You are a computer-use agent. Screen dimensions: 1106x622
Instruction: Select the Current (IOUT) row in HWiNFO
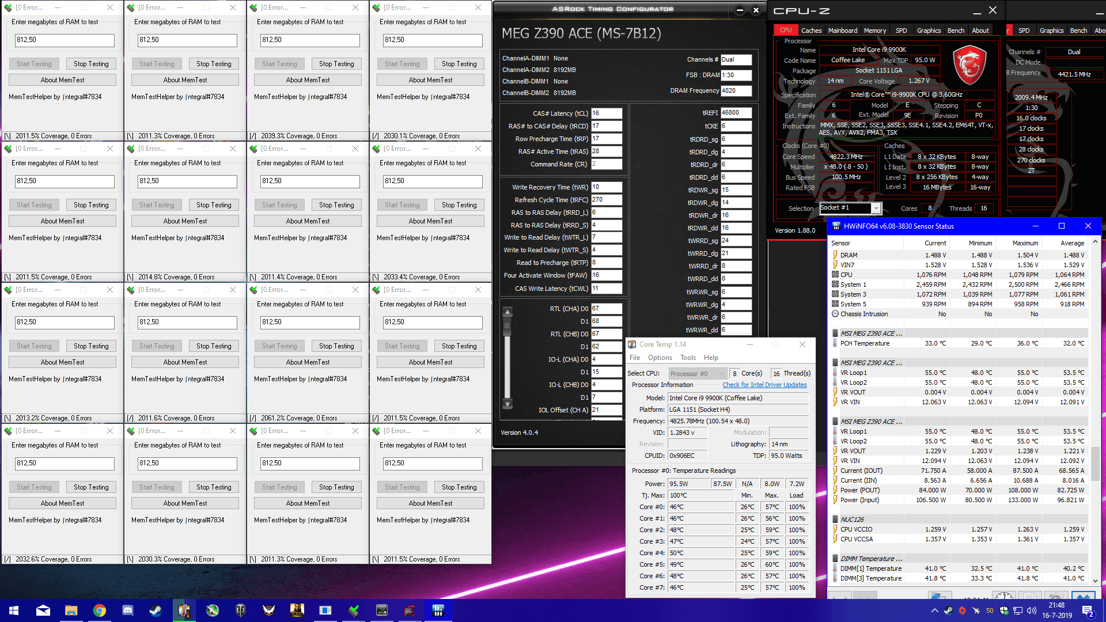959,471
